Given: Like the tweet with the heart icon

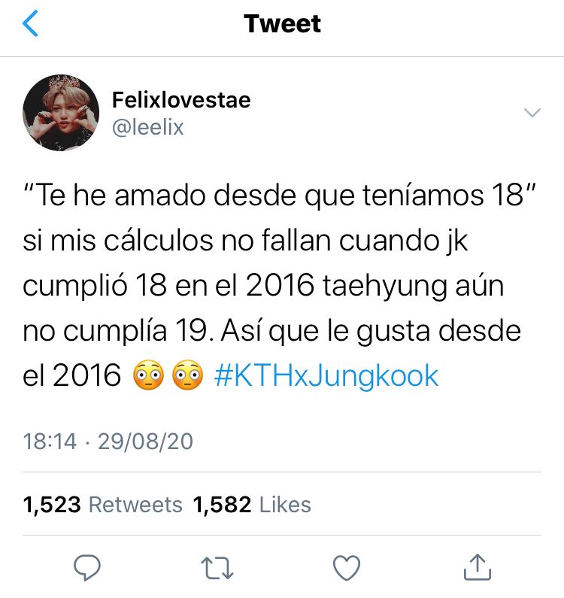Looking at the screenshot, I should coord(347,568).
